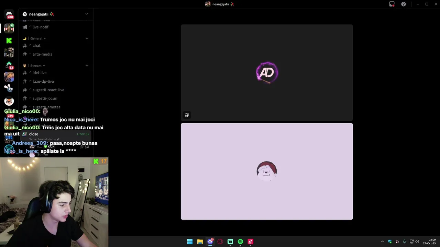Open Discord direct messages home icon

pos(9,14)
